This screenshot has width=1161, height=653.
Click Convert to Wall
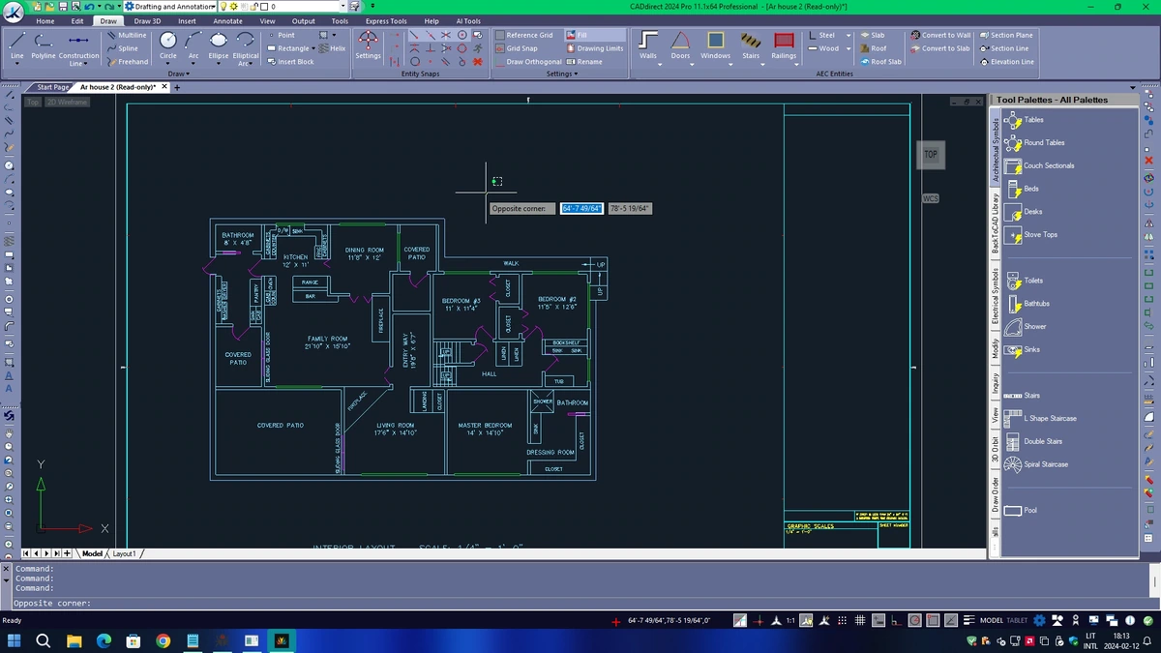click(940, 35)
